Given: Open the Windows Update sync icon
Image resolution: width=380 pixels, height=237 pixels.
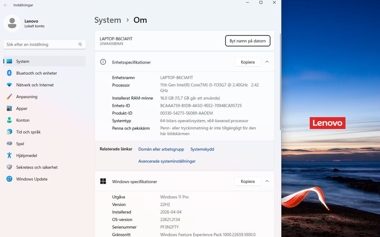Looking at the screenshot, I should point(9,179).
